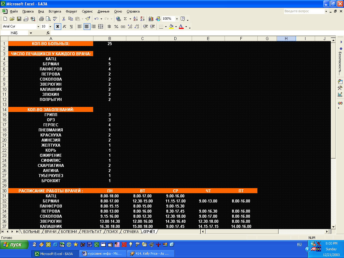Screen dimensions: 344x258
Task: Open Excel Help question mark icon
Action: (x=182, y=19)
